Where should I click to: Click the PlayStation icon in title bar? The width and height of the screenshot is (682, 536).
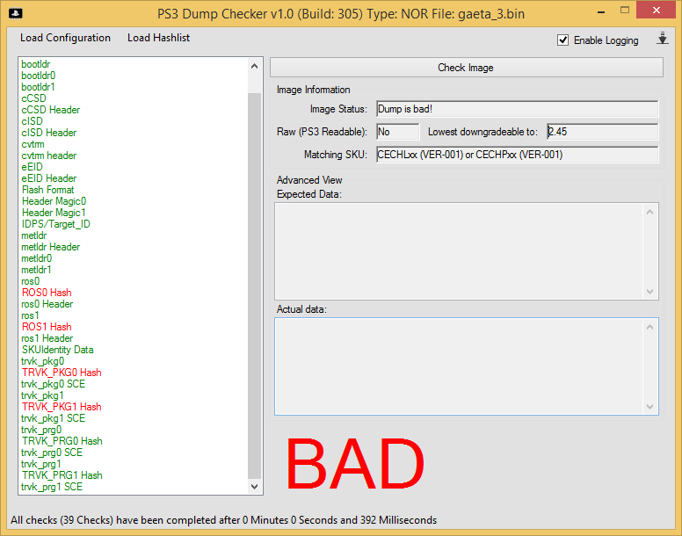tap(16, 12)
